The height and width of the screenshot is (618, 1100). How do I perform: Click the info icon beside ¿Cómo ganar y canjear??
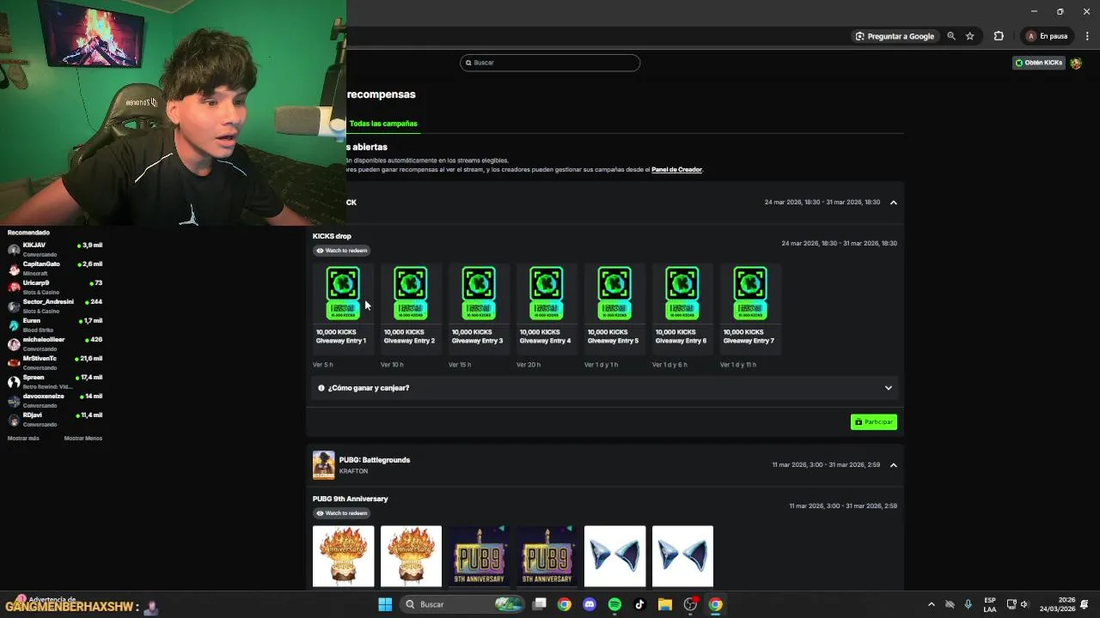321,388
